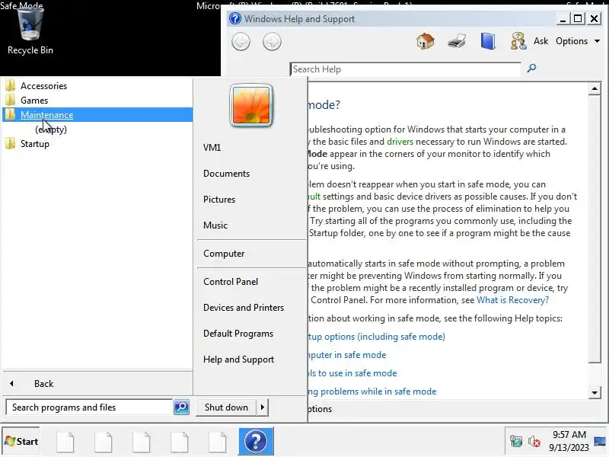This screenshot has width=609, height=457.
Task: Open Devices and Printers
Action: tap(244, 308)
